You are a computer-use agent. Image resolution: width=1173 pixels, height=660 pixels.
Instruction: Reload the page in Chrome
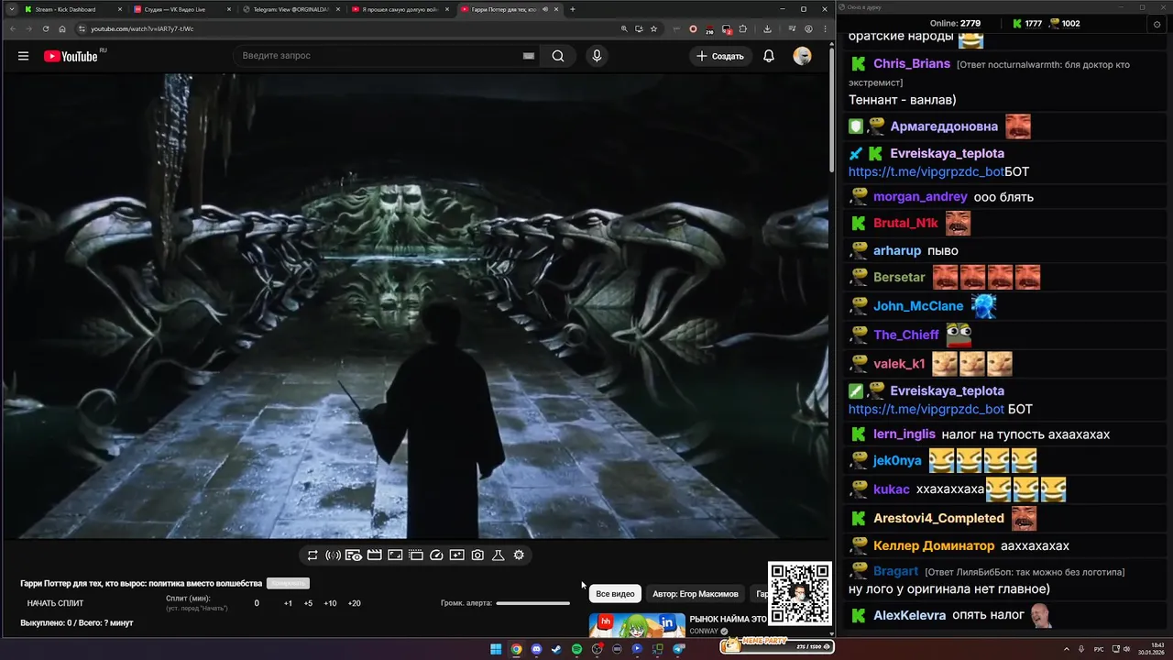tap(46, 28)
